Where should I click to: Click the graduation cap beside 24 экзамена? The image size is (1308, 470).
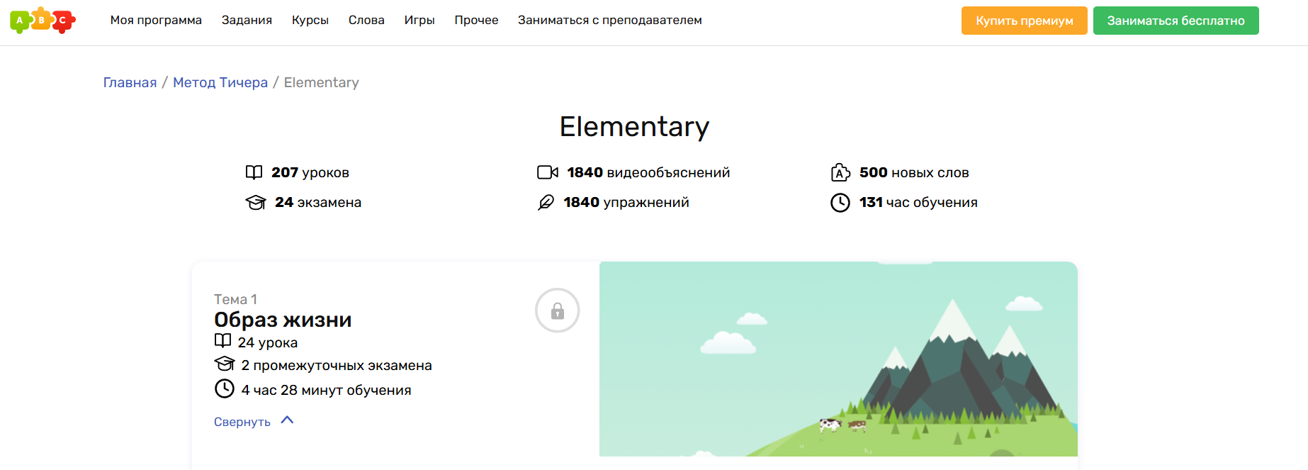[255, 203]
